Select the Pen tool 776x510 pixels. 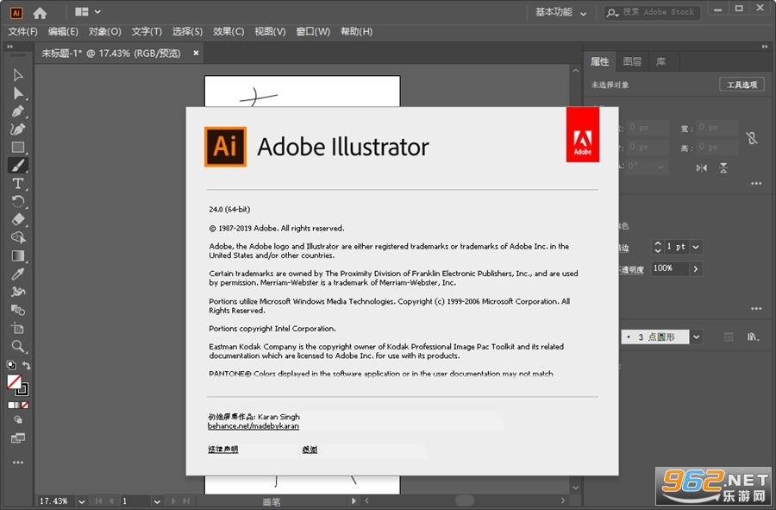(18, 111)
